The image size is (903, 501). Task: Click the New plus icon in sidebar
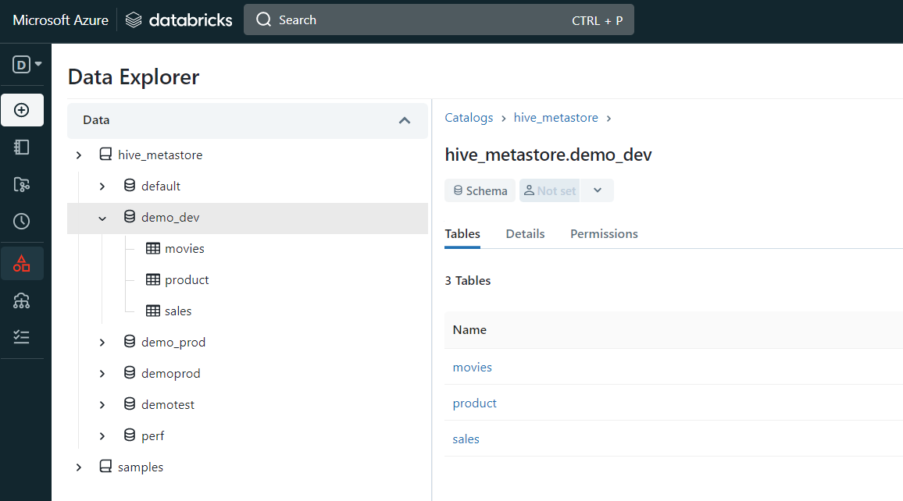pos(22,110)
